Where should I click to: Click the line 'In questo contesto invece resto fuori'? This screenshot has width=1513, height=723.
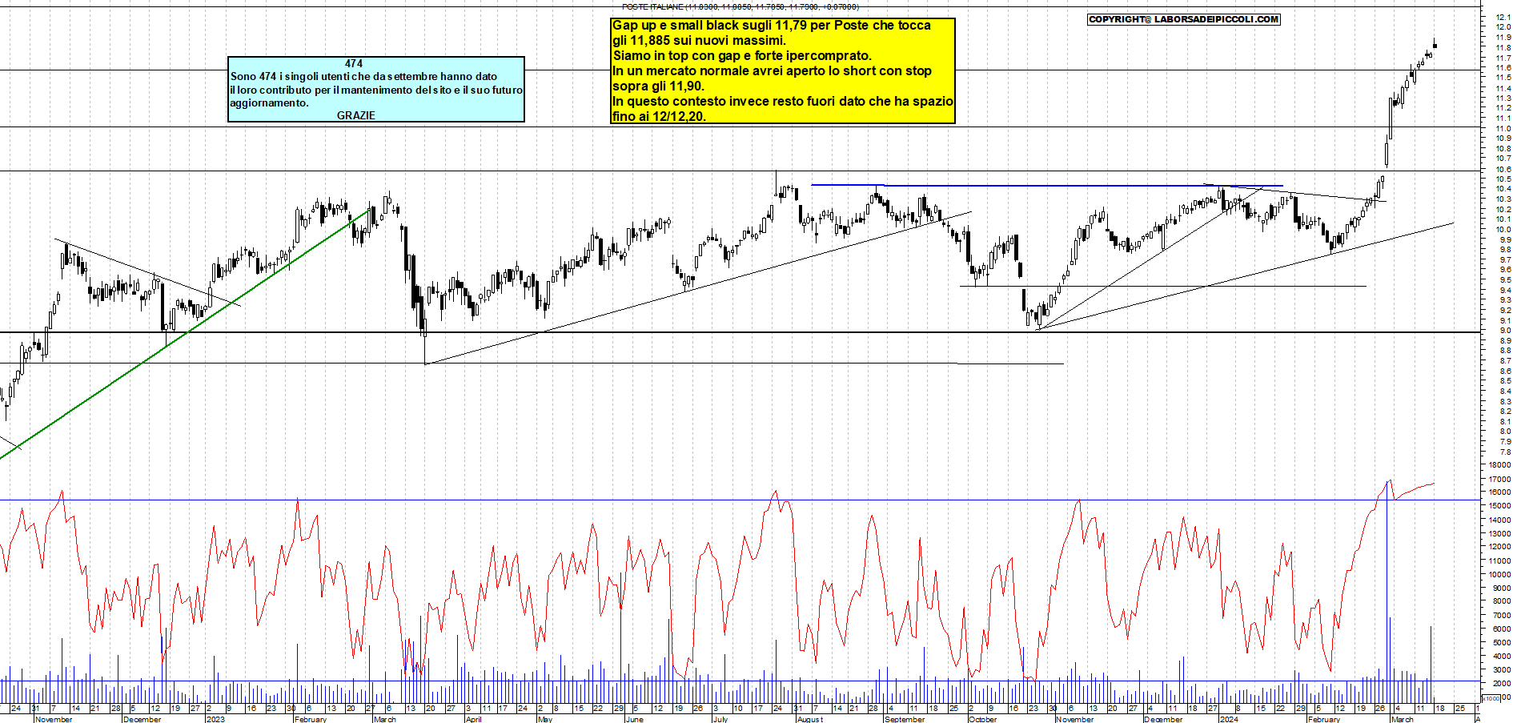pyautogui.click(x=783, y=102)
